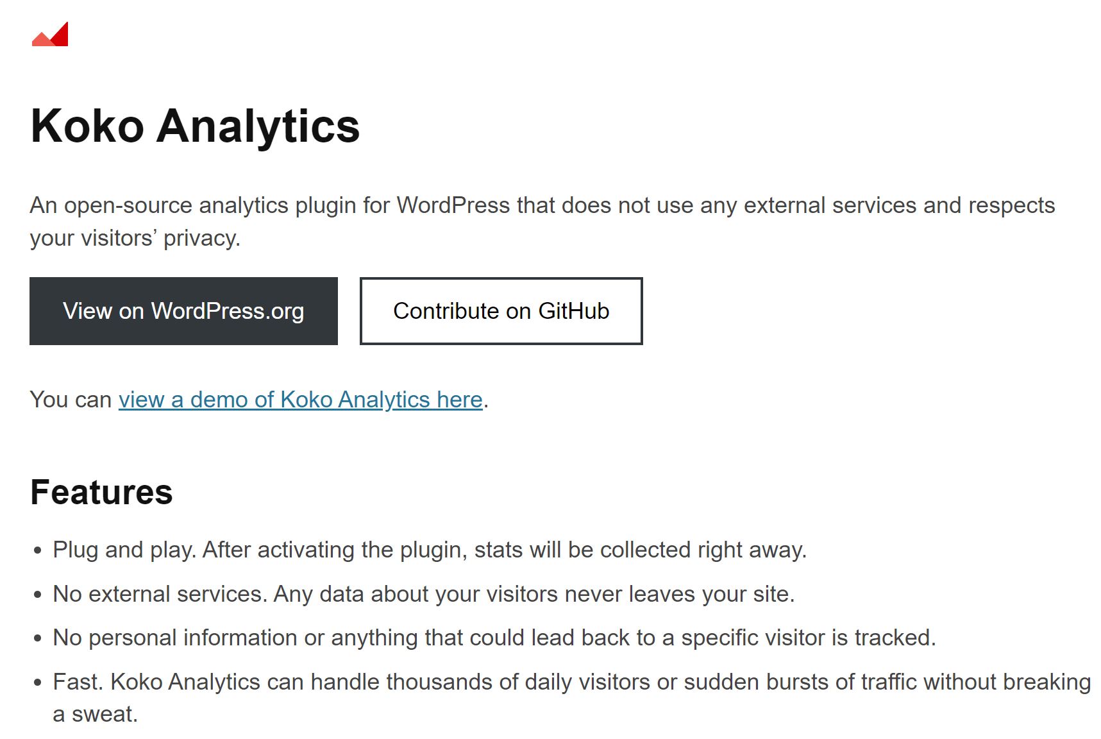The image size is (1101, 739).
Task: Click the "a sweat." line of last feature
Action: tap(95, 714)
